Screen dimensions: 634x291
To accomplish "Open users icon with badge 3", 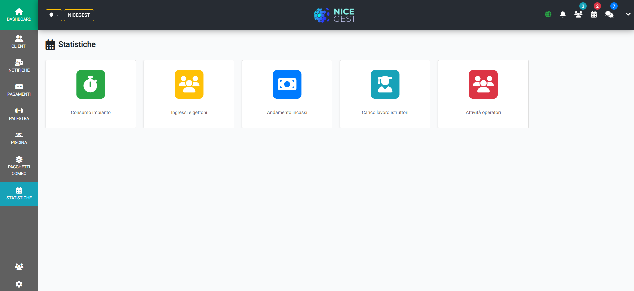I will point(578,14).
